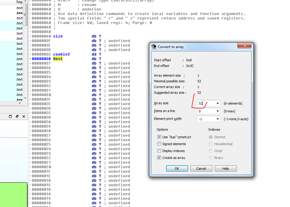Close the Convert to array dialog
290x207 pixels.
pyautogui.click(x=244, y=46)
